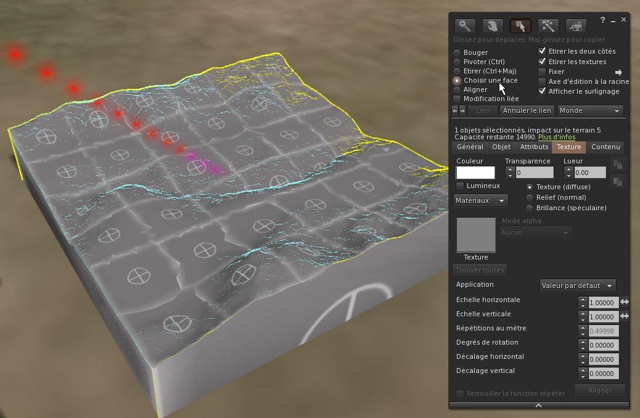Click the arrow icon beside Fixer

coord(618,72)
